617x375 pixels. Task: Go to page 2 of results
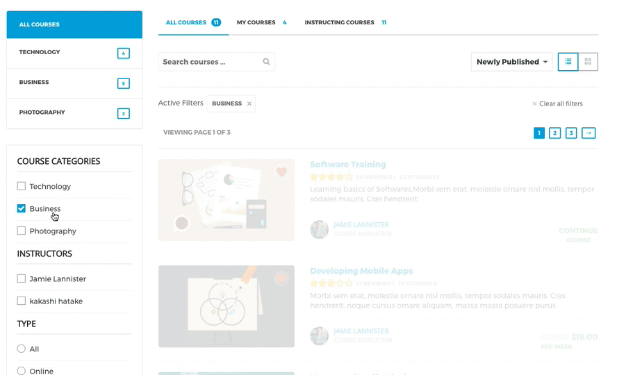coord(554,133)
